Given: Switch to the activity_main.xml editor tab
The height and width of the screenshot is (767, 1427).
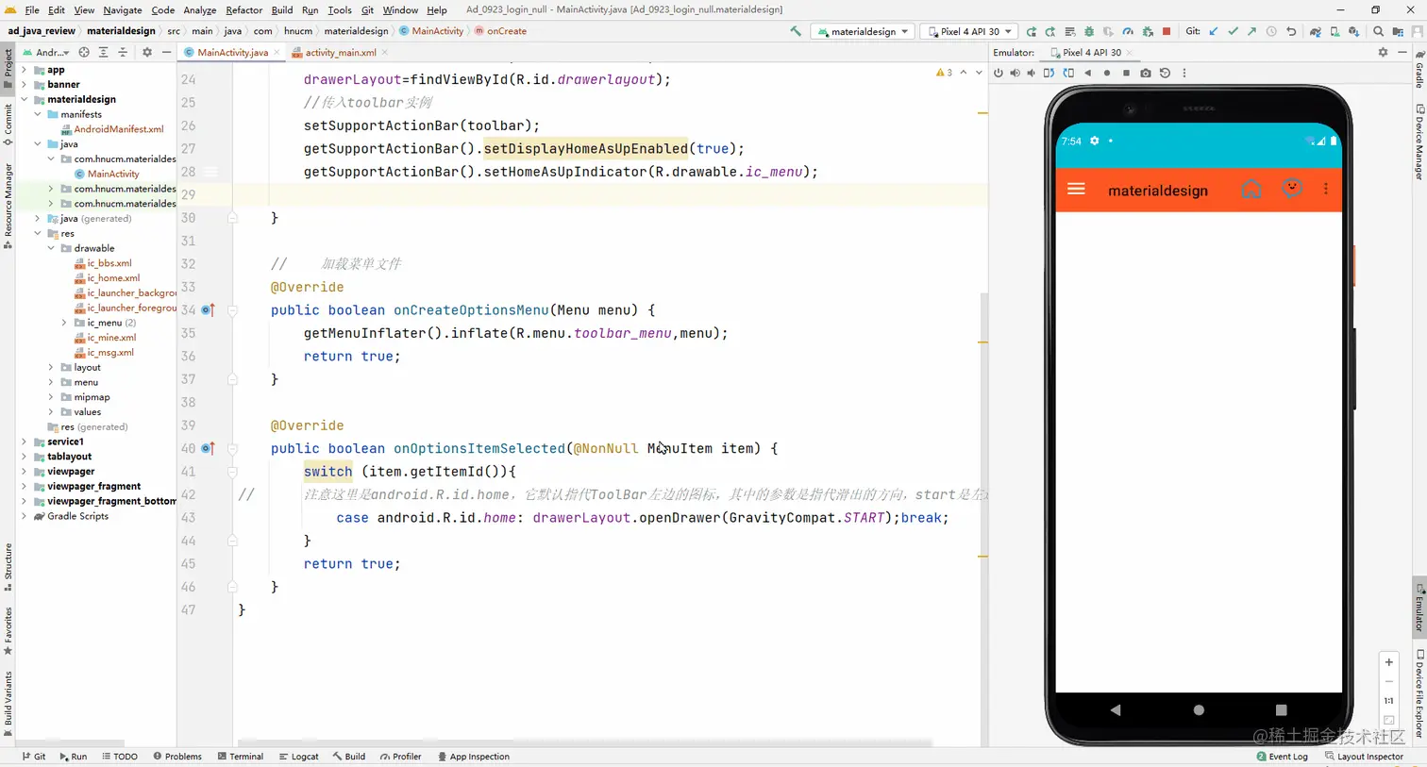Looking at the screenshot, I should 340,52.
